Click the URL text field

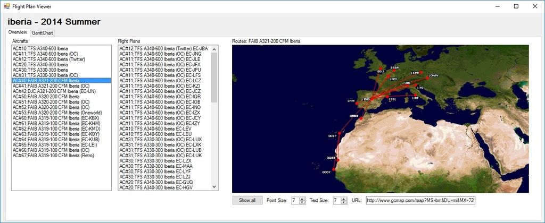coord(420,201)
